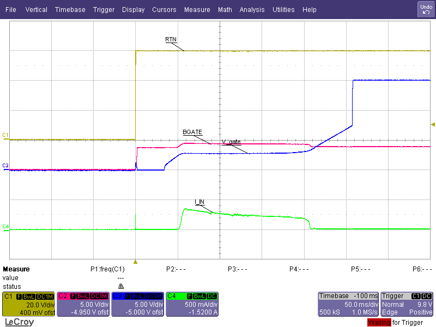The image size is (436, 327).
Task: Click the trigger level arrow on right edge
Action: tap(433, 125)
